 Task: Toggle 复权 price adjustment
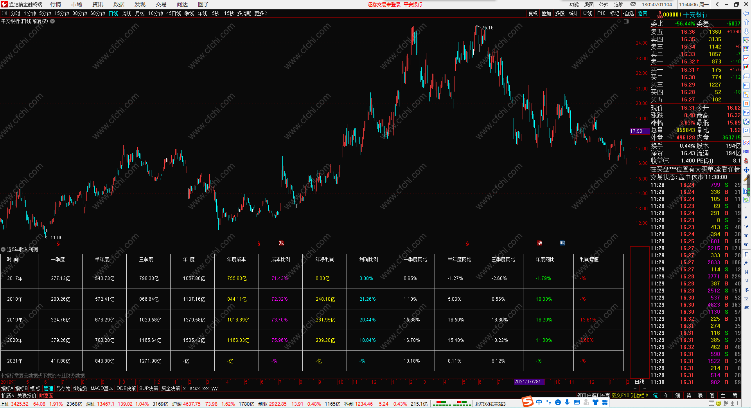pyautogui.click(x=533, y=13)
